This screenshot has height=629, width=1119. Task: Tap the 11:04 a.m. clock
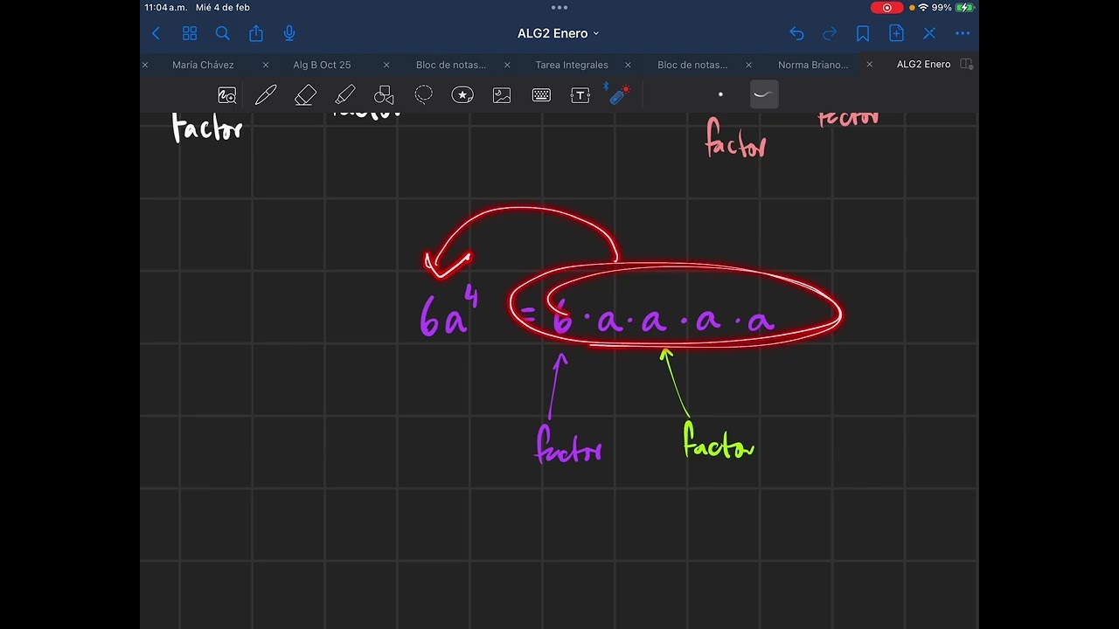(x=166, y=7)
